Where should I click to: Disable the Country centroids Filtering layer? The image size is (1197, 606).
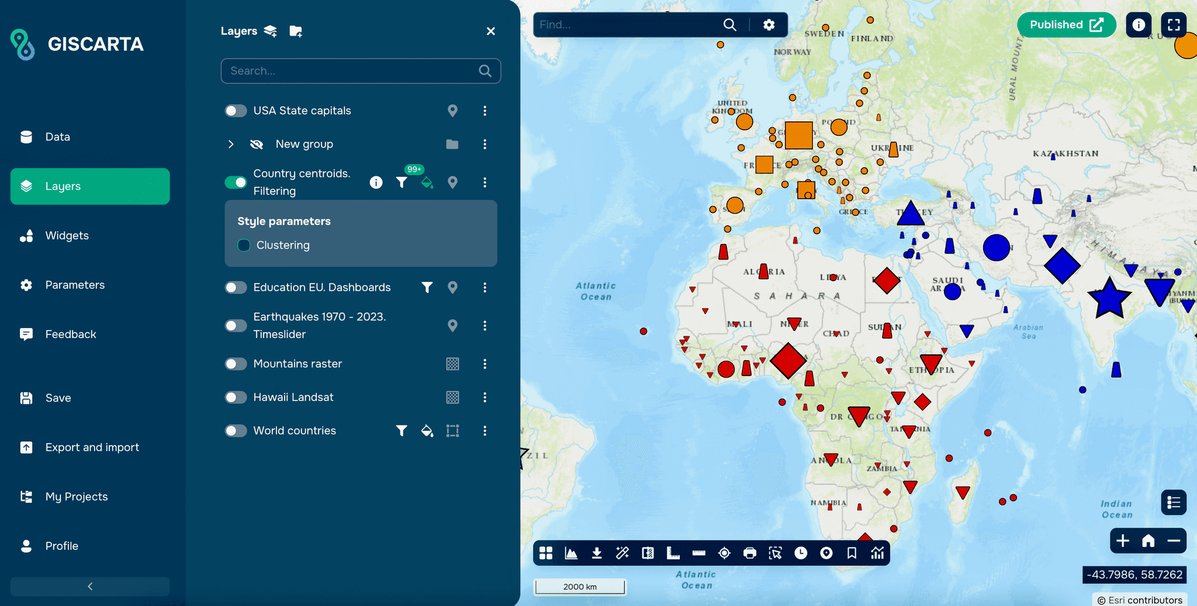[236, 182]
